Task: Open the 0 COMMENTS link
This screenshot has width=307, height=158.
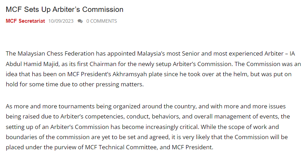Action: pos(102,21)
